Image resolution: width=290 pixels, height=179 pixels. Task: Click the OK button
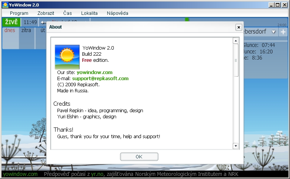point(139,157)
